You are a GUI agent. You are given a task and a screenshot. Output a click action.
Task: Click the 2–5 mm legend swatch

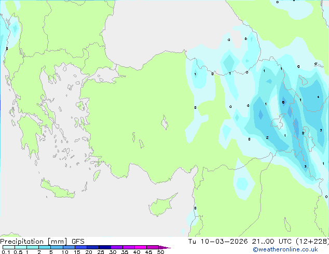45,247
